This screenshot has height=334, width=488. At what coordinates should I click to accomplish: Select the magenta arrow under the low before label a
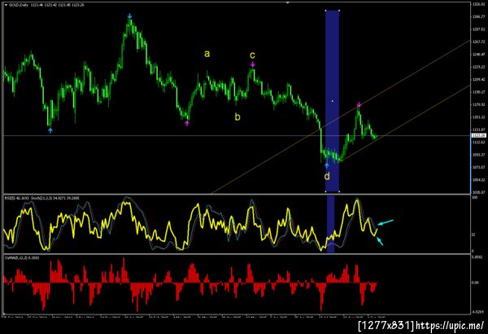point(187,124)
